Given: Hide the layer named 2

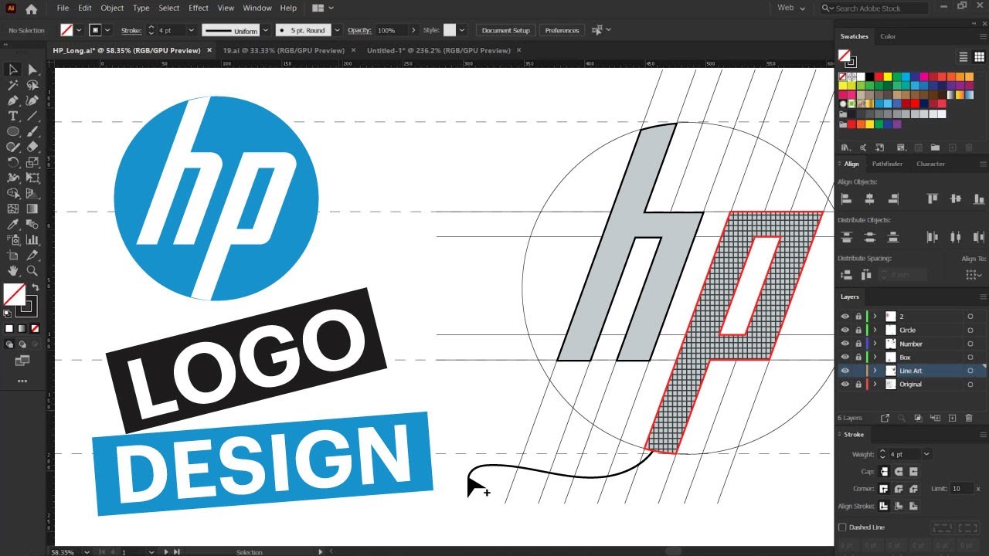Looking at the screenshot, I should pyautogui.click(x=845, y=317).
